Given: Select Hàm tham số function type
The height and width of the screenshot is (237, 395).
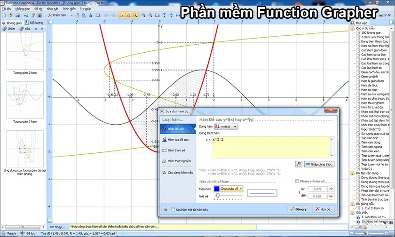Looking at the screenshot, I should (178, 150).
